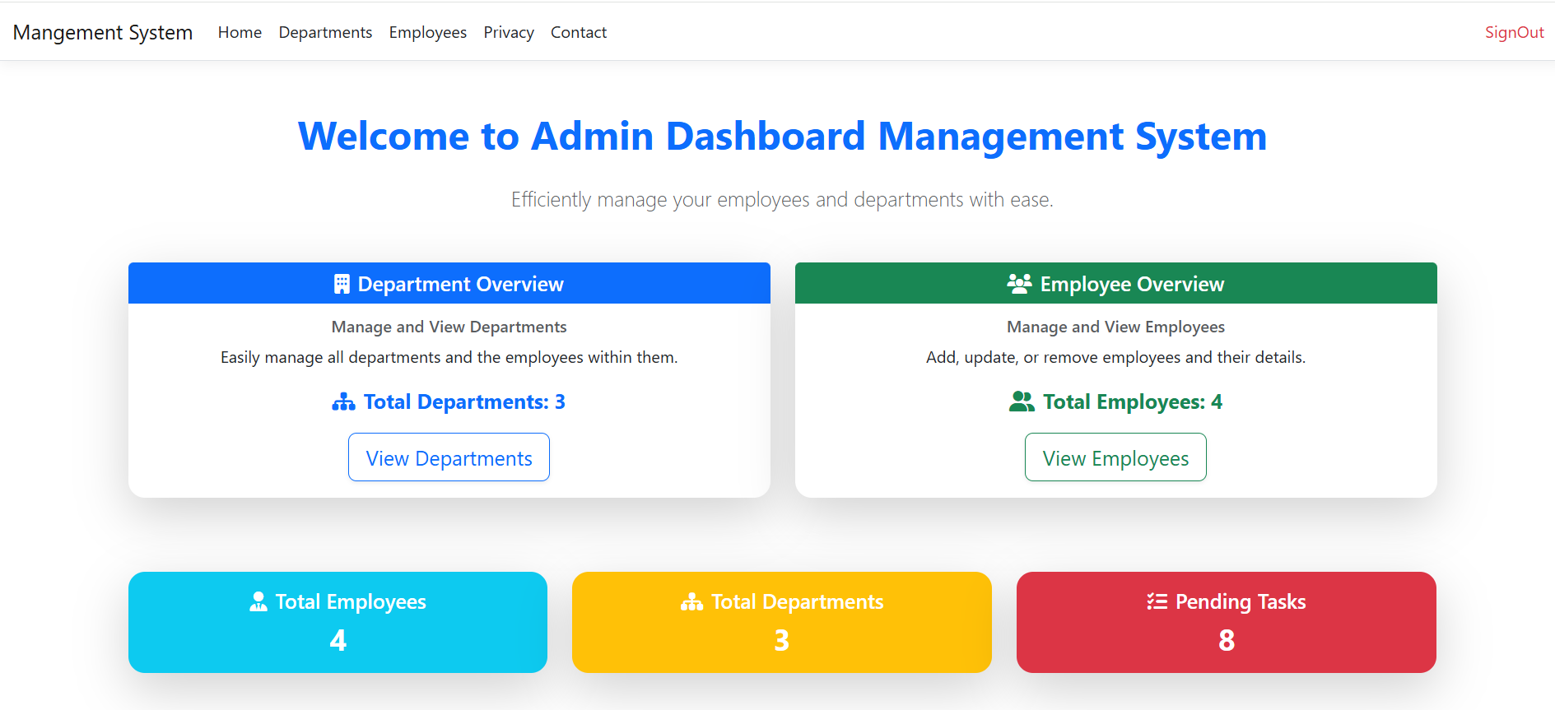
Task: Click the org-chart icon next to Total Departments: 3
Action: click(343, 402)
